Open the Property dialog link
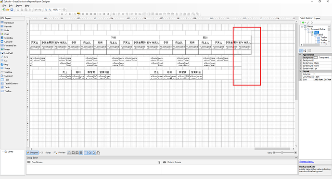Image resolution: width=332 pixels, height=179 pixels. [306, 161]
